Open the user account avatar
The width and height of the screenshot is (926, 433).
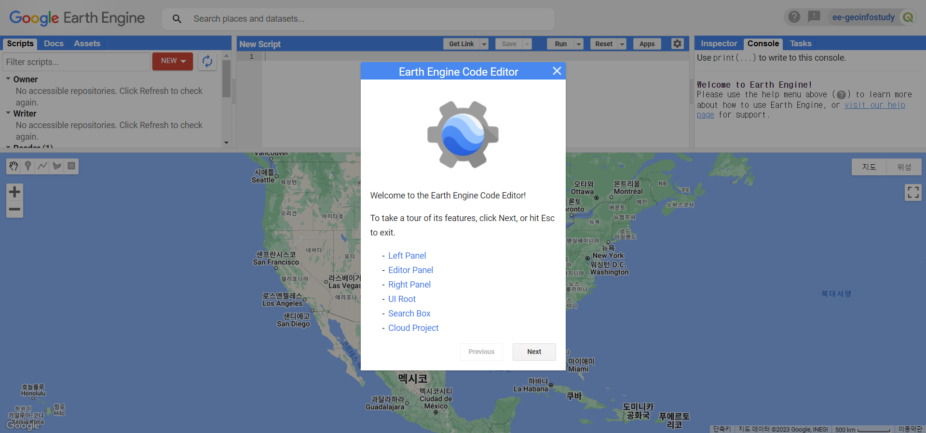pos(908,17)
